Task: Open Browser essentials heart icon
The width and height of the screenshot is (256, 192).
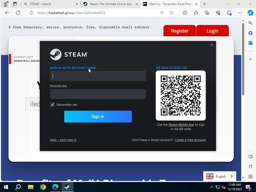Action: [x=218, y=13]
